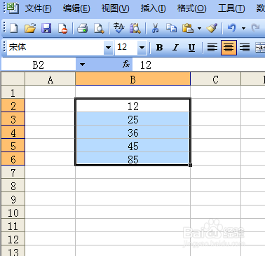The height and width of the screenshot is (256, 265).
Task: Click the Permission document icon
Action: 62,28
